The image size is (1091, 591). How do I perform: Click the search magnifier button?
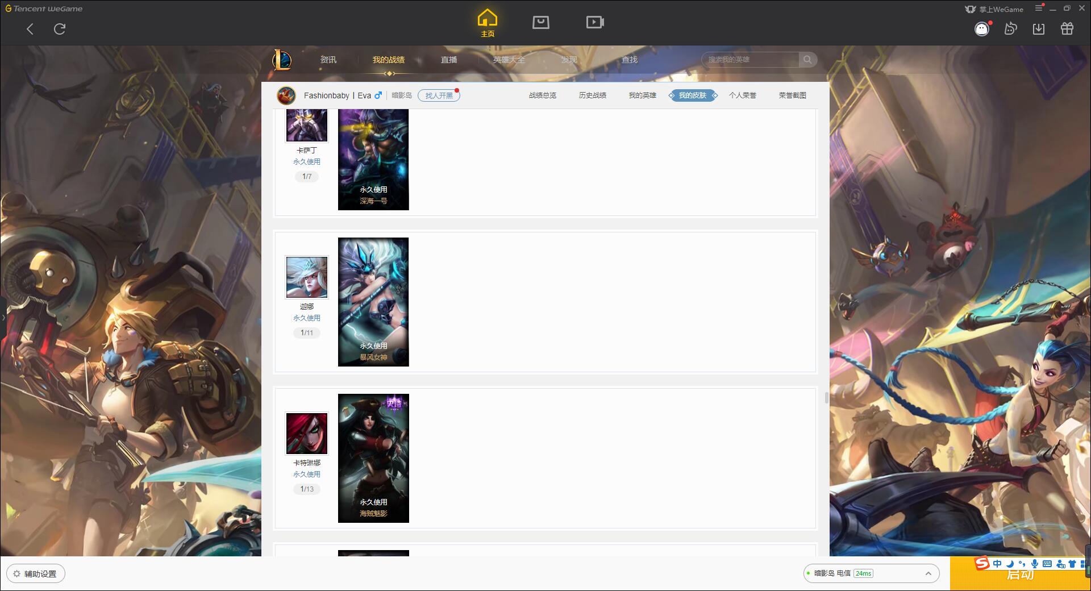[x=807, y=60]
